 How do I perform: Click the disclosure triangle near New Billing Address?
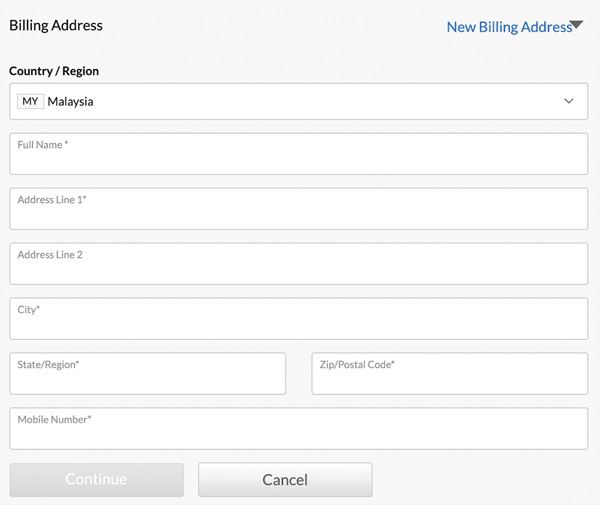(x=577, y=25)
